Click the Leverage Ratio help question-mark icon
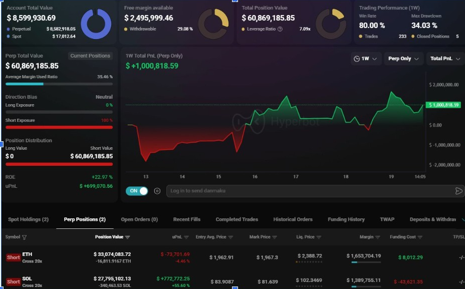This screenshot has width=465, height=289. pyautogui.click(x=280, y=29)
